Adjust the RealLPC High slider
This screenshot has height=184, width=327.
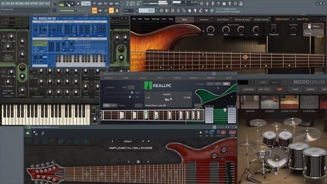[x=132, y=93]
